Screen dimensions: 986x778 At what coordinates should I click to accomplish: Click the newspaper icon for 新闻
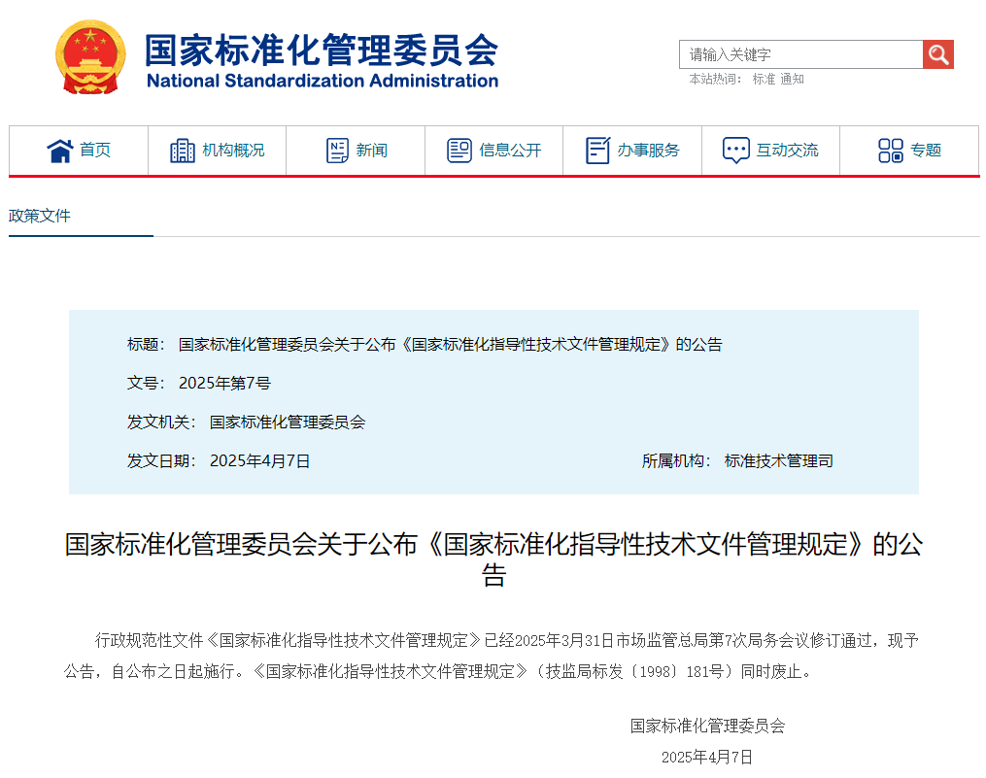tap(338, 151)
